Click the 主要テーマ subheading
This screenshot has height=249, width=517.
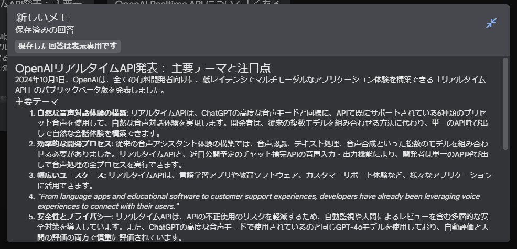point(37,101)
